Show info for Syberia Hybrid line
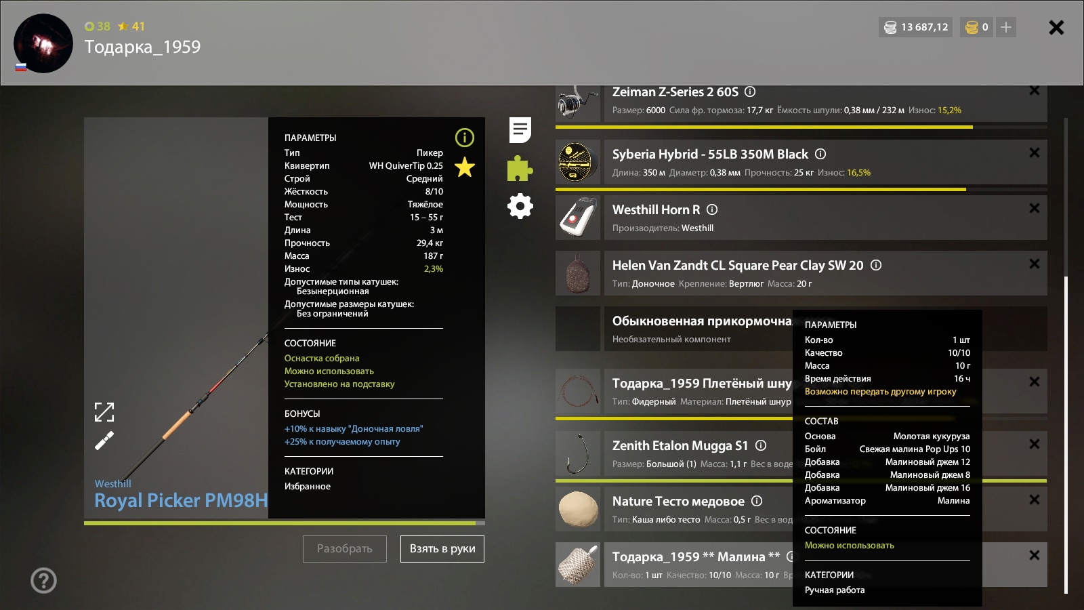Viewport: 1084px width, 610px height. pyautogui.click(x=820, y=154)
